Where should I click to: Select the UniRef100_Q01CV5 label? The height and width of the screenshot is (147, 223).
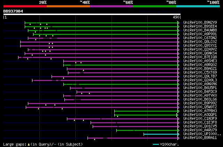(x=200, y=126)
